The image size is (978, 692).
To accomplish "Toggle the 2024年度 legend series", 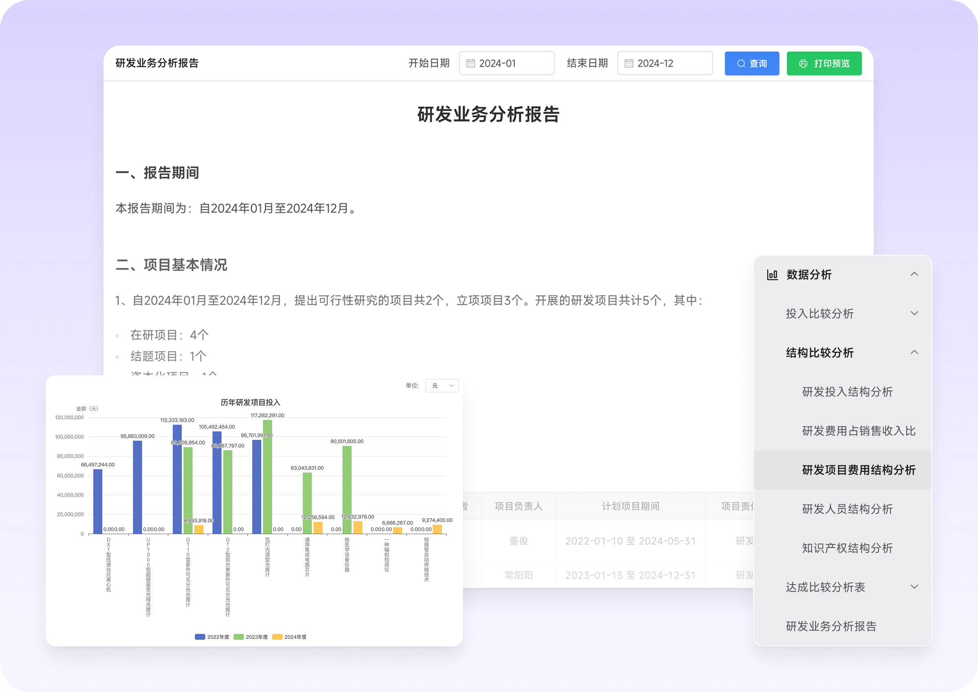I will (x=290, y=637).
